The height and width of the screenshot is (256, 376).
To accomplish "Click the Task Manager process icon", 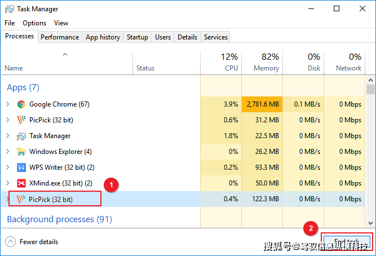I will [21, 136].
